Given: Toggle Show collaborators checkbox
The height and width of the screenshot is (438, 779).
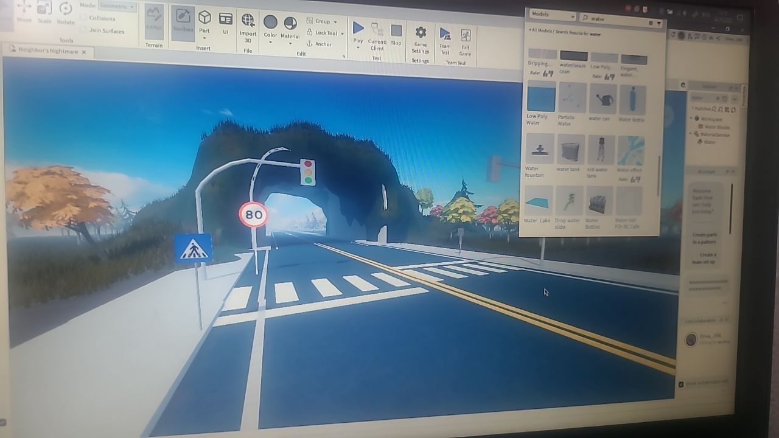Looking at the screenshot, I should 681,384.
